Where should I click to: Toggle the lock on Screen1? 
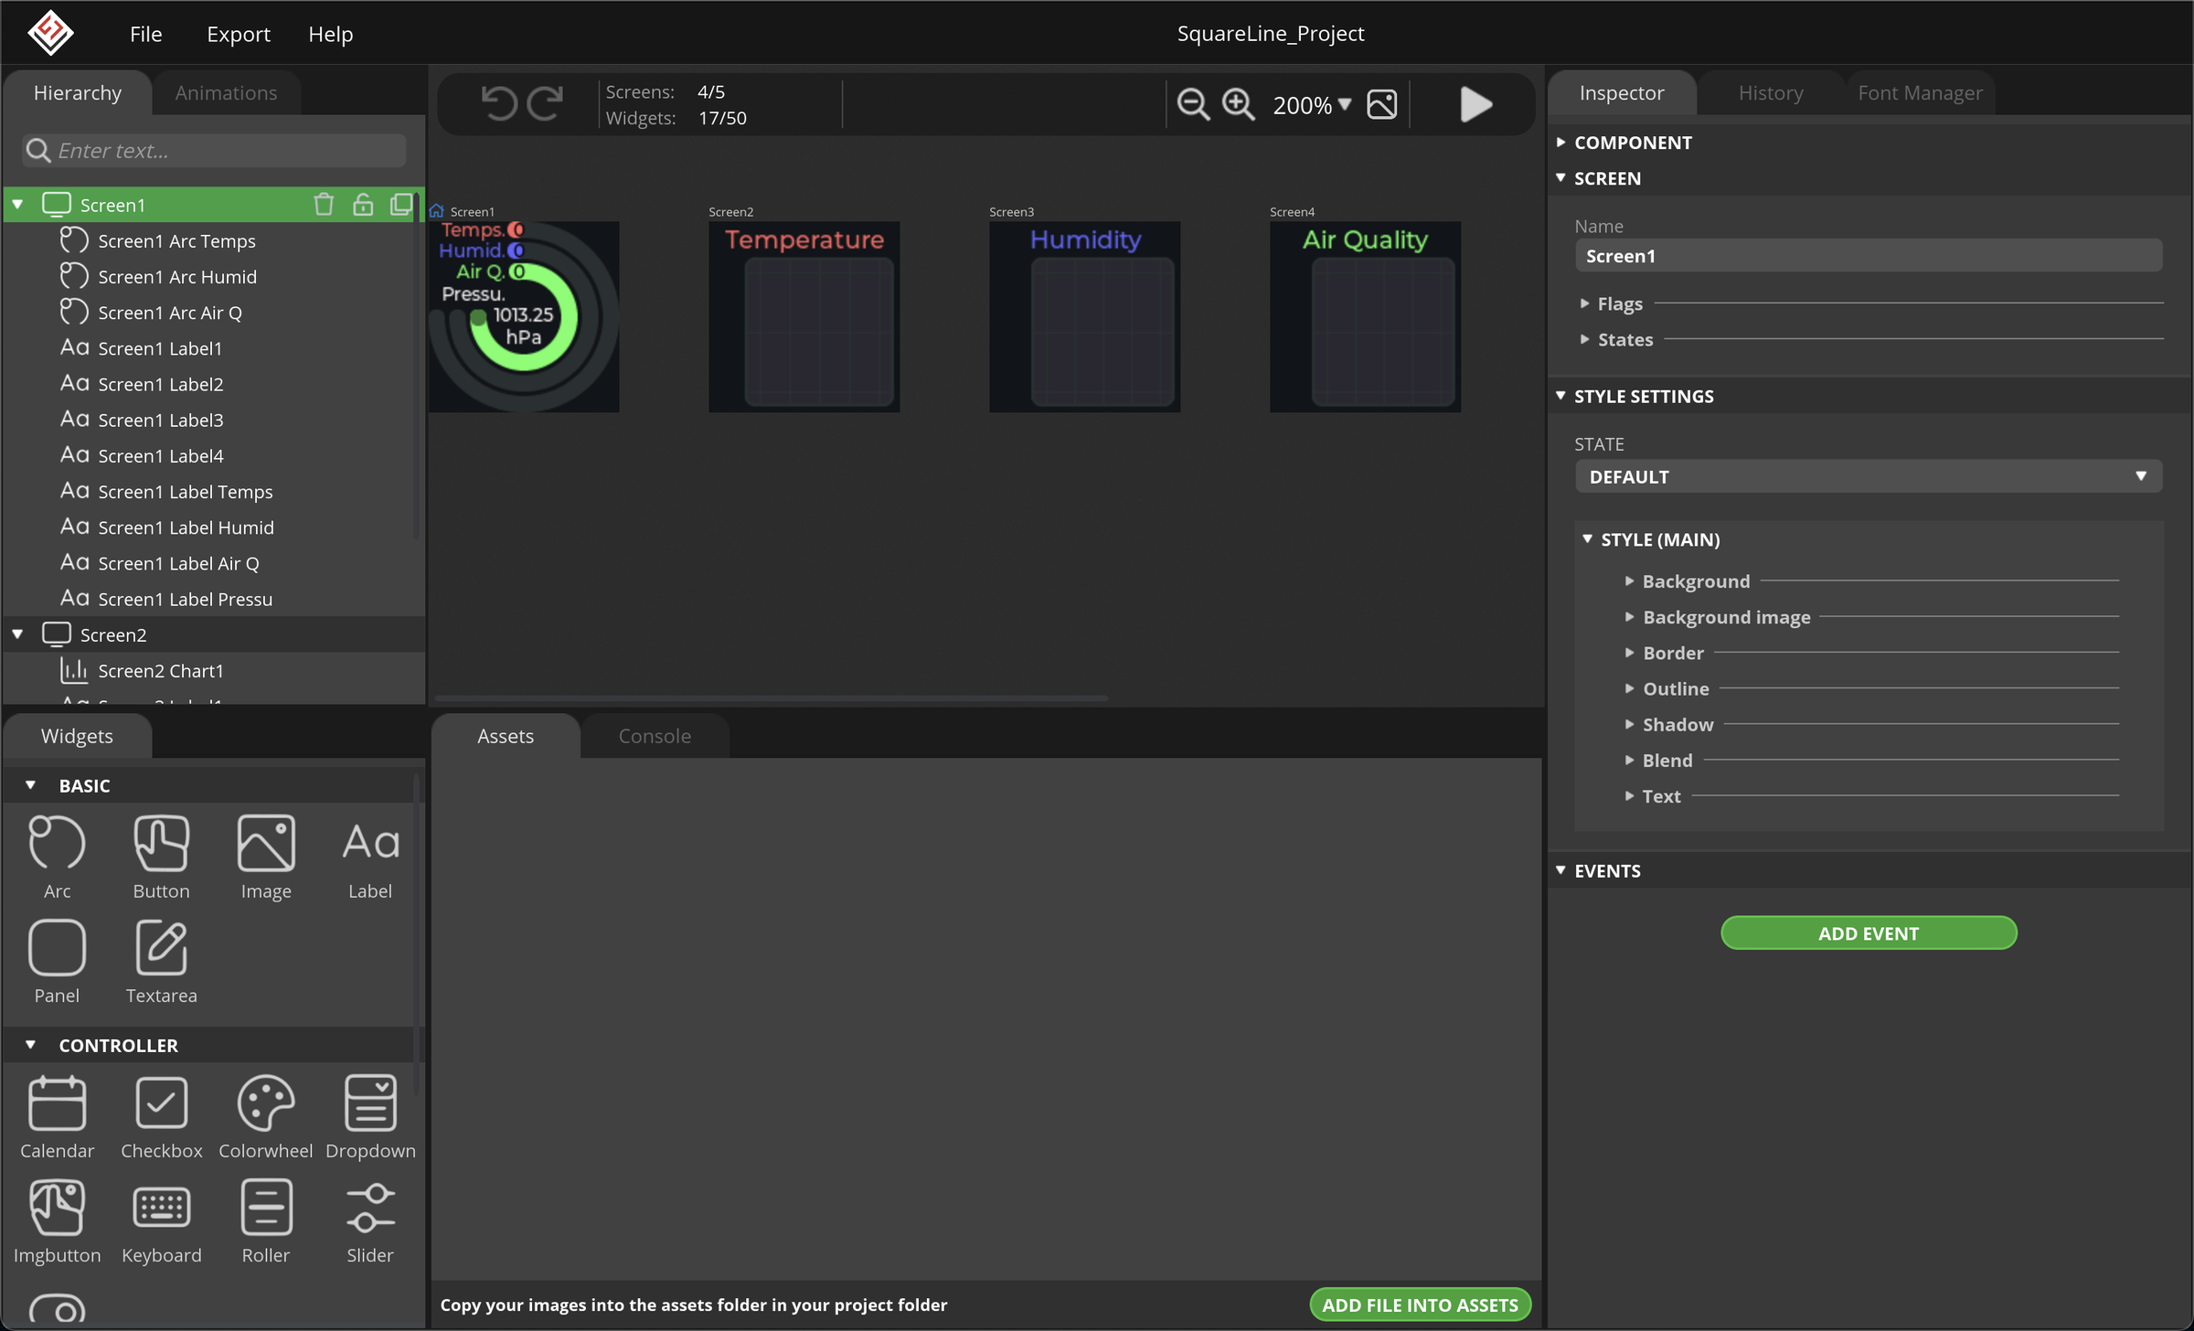pos(363,205)
